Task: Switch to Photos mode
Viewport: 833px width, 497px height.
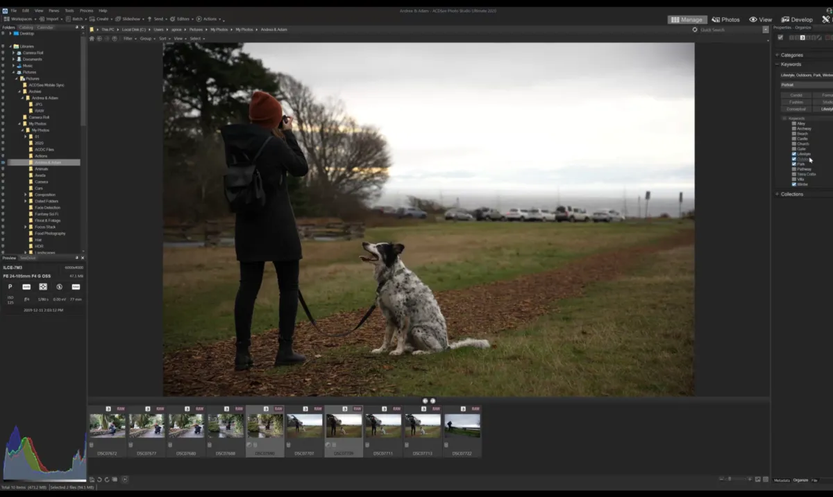Action: [726, 19]
